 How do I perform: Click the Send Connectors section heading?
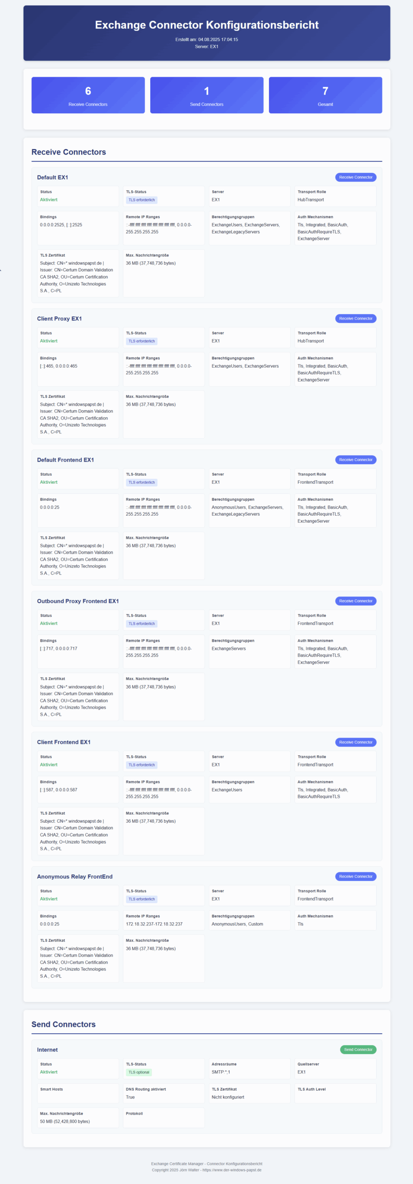pos(63,1024)
